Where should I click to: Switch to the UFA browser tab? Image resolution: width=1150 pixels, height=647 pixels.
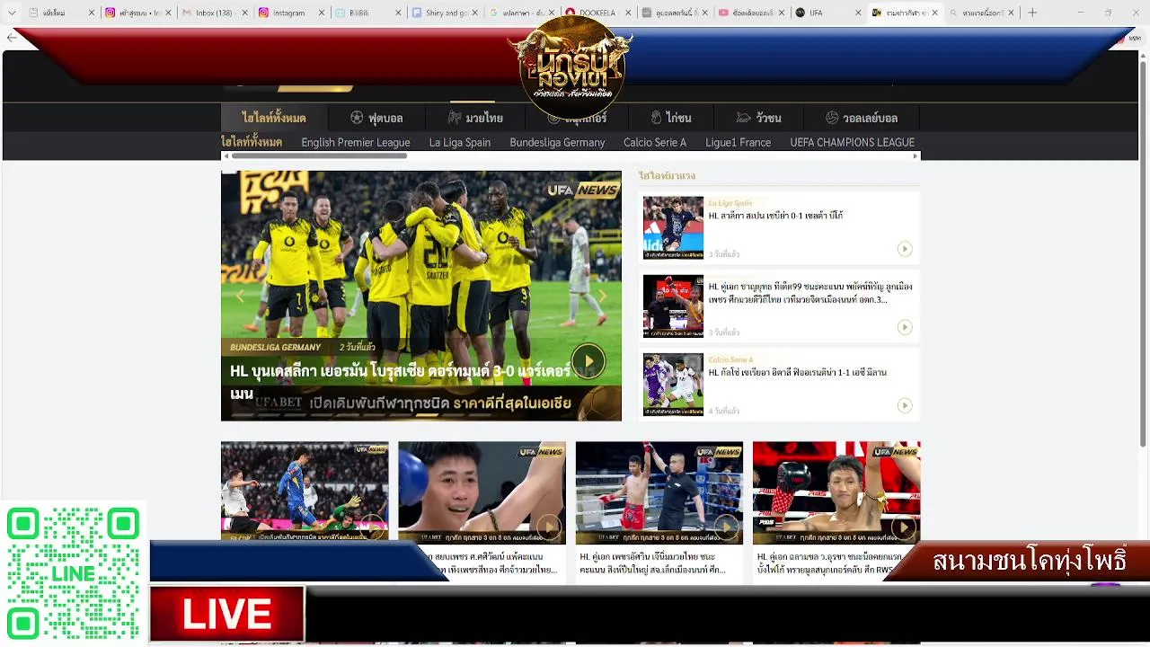[827, 13]
